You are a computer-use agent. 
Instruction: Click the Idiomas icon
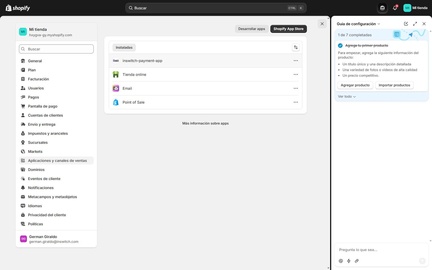pos(23,206)
